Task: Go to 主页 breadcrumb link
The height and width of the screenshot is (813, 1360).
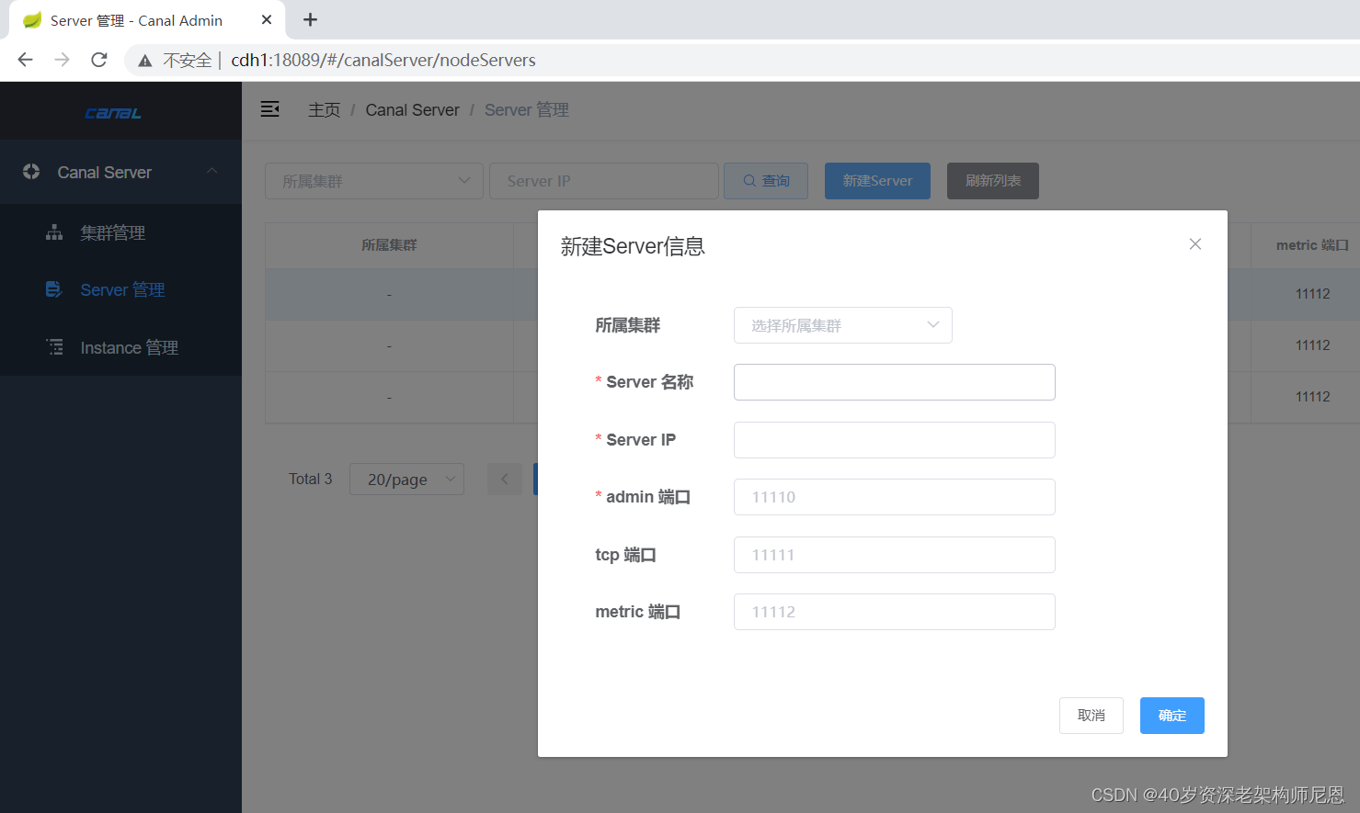Action: point(324,110)
